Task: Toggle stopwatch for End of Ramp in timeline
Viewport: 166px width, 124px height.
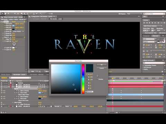Action: (17, 96)
